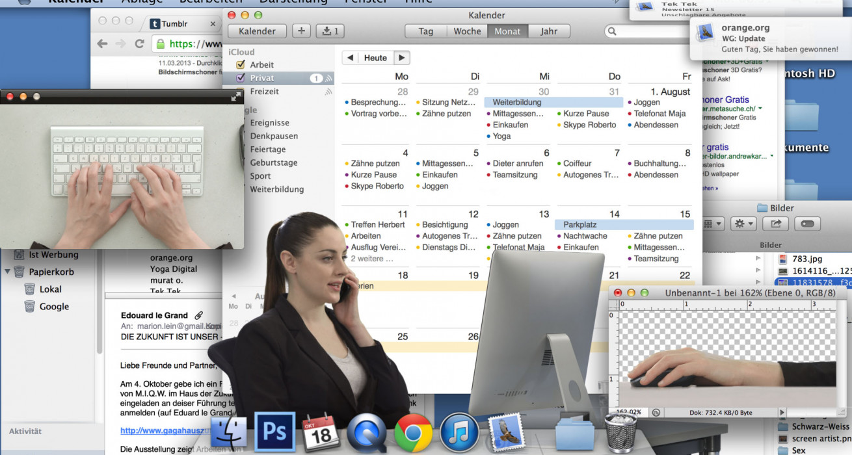Go back in the Chrome browser
This screenshot has width=852, height=455.
(x=102, y=44)
